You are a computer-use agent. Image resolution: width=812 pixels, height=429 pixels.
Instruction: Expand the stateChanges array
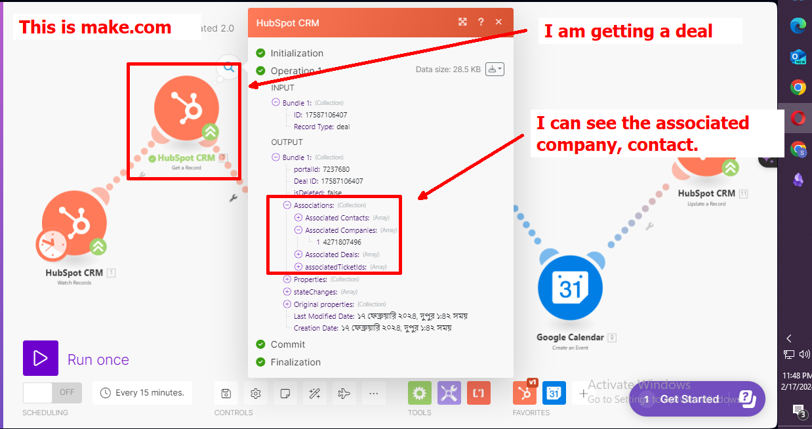tap(287, 292)
